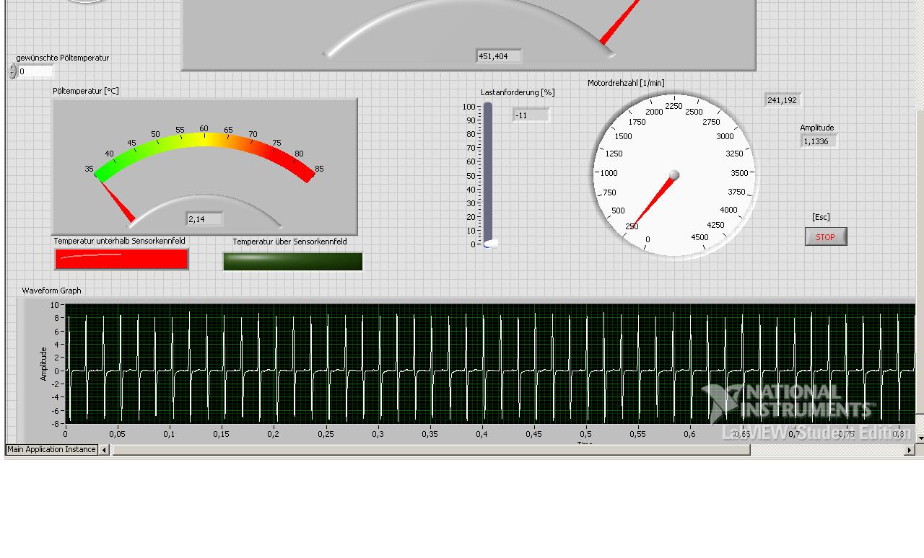Click the Waveform Graph plot area
This screenshot has width=924, height=558.
[489, 363]
